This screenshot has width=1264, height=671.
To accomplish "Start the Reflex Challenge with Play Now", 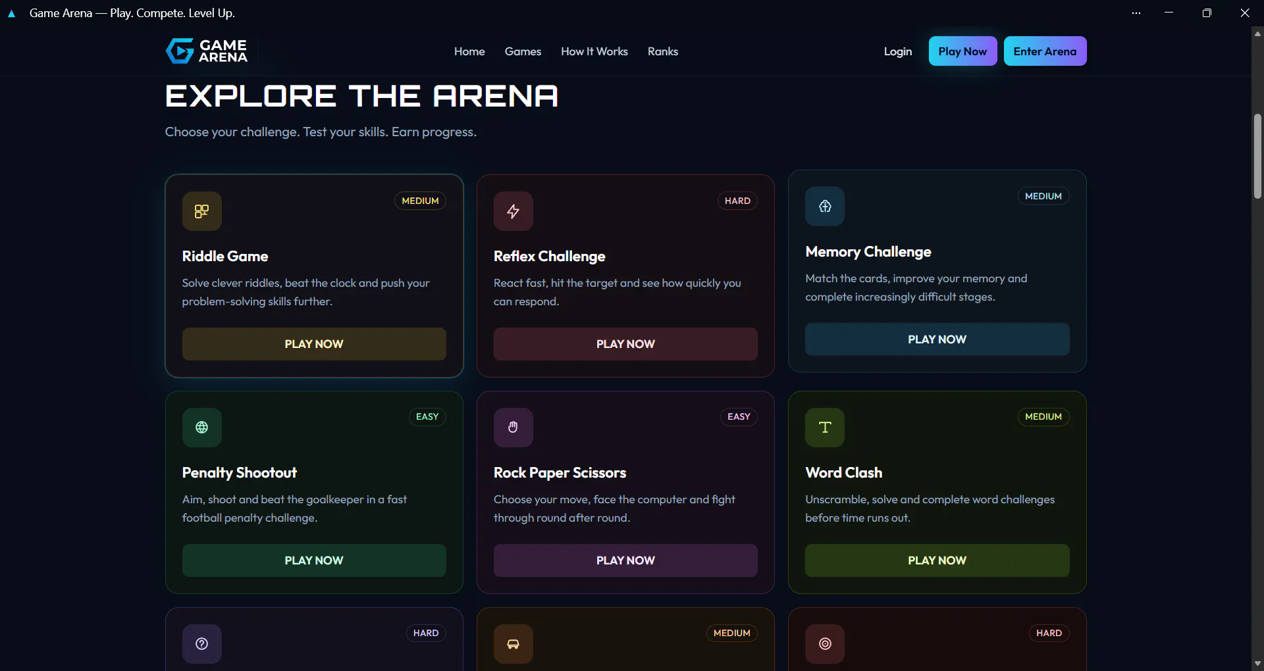I will pos(625,344).
